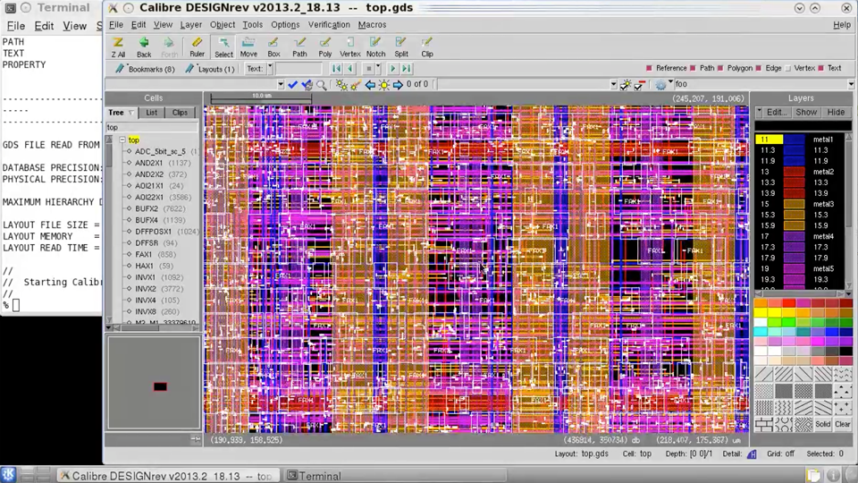This screenshot has height=483, width=858.
Task: Use the Clip tool
Action: click(427, 47)
